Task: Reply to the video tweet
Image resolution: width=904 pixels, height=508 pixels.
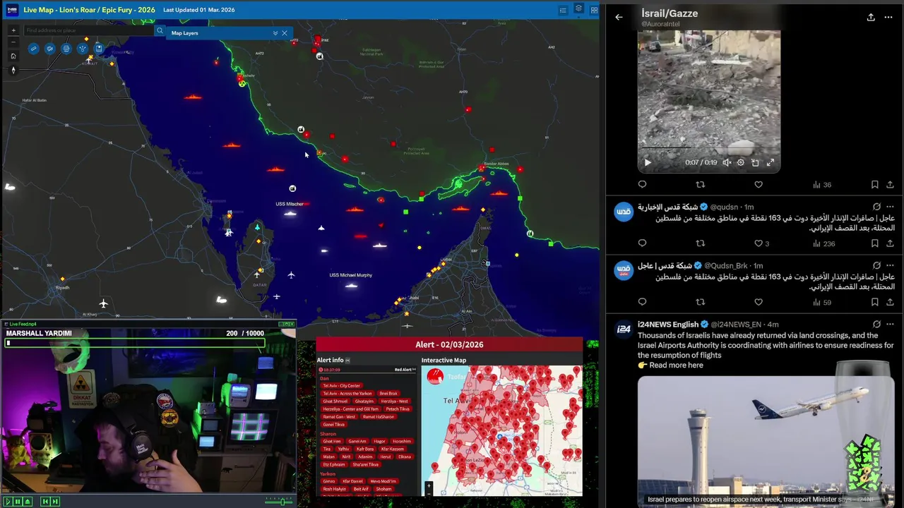Action: pyautogui.click(x=642, y=184)
